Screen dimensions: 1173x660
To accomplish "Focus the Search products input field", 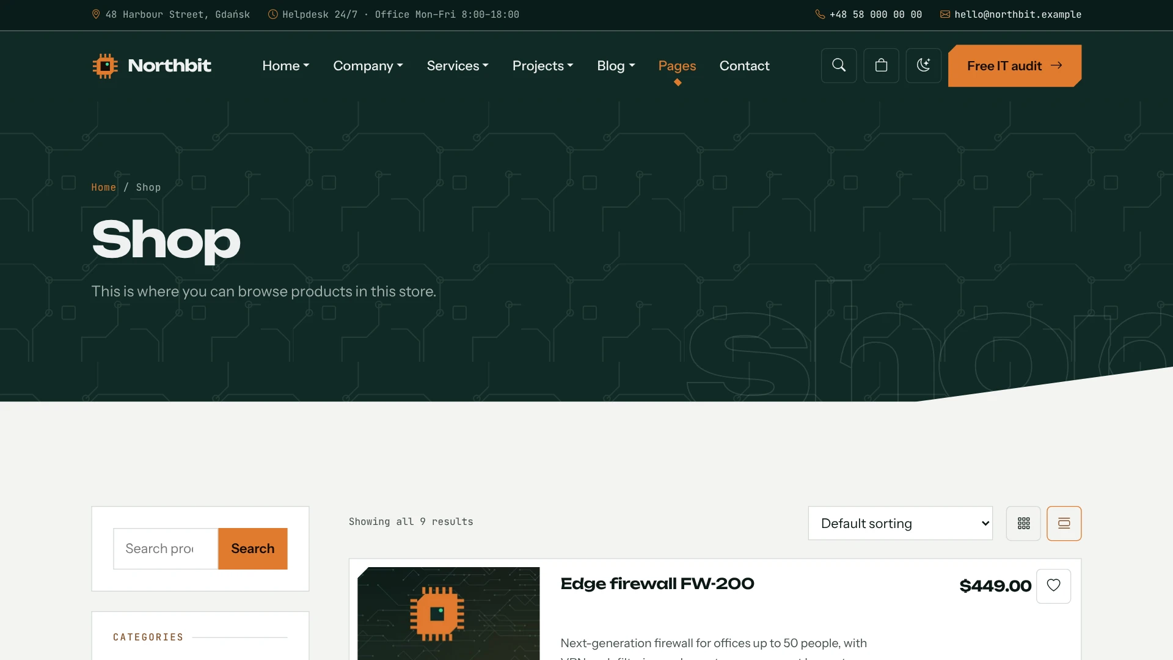I will click(x=166, y=549).
